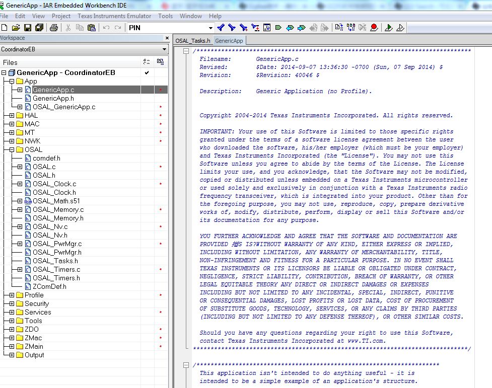Expand the Output folder

[x=12, y=355]
